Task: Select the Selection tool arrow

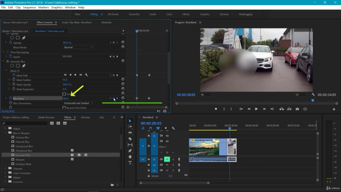Action: (x=130, y=121)
